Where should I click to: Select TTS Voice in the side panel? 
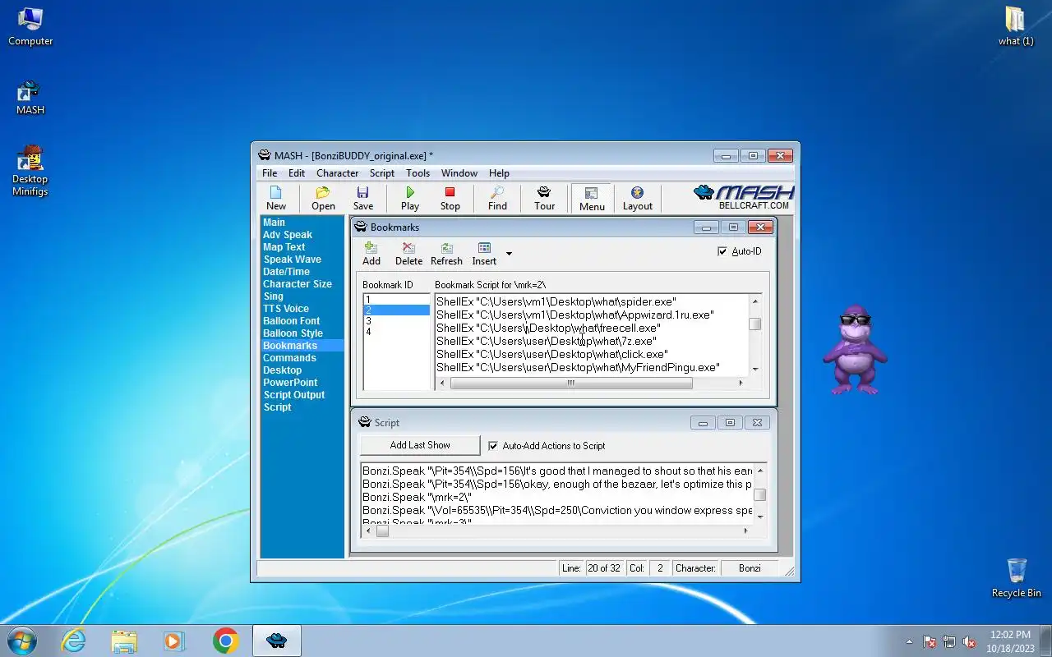(x=286, y=309)
